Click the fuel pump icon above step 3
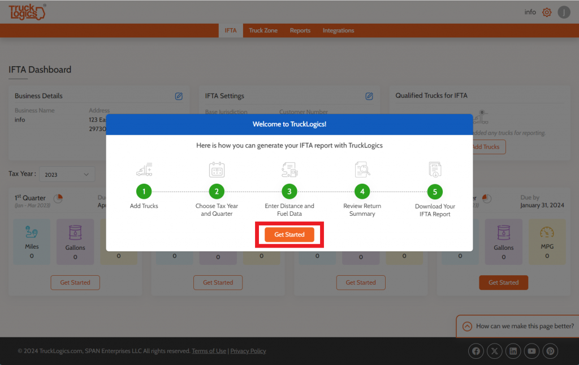 289,170
